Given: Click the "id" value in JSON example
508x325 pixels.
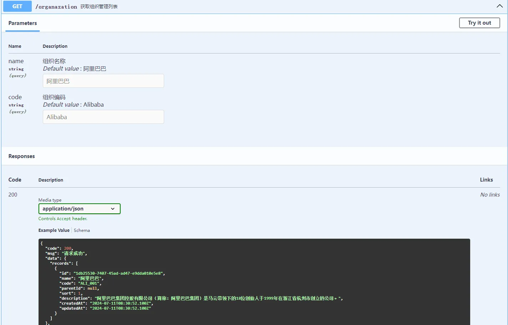Looking at the screenshot, I should (118, 273).
